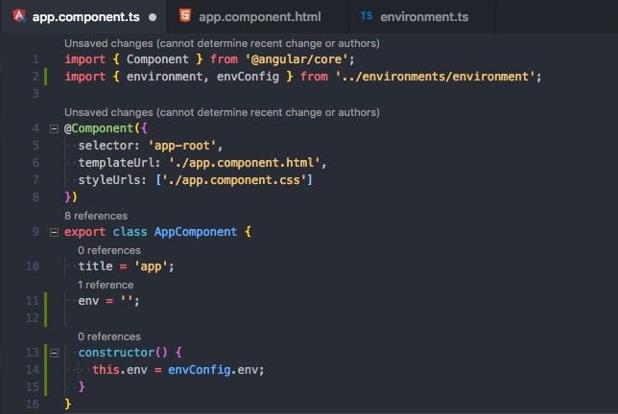This screenshot has height=414, width=618.
Task: Open '0 references' lens above title
Action: pos(109,250)
